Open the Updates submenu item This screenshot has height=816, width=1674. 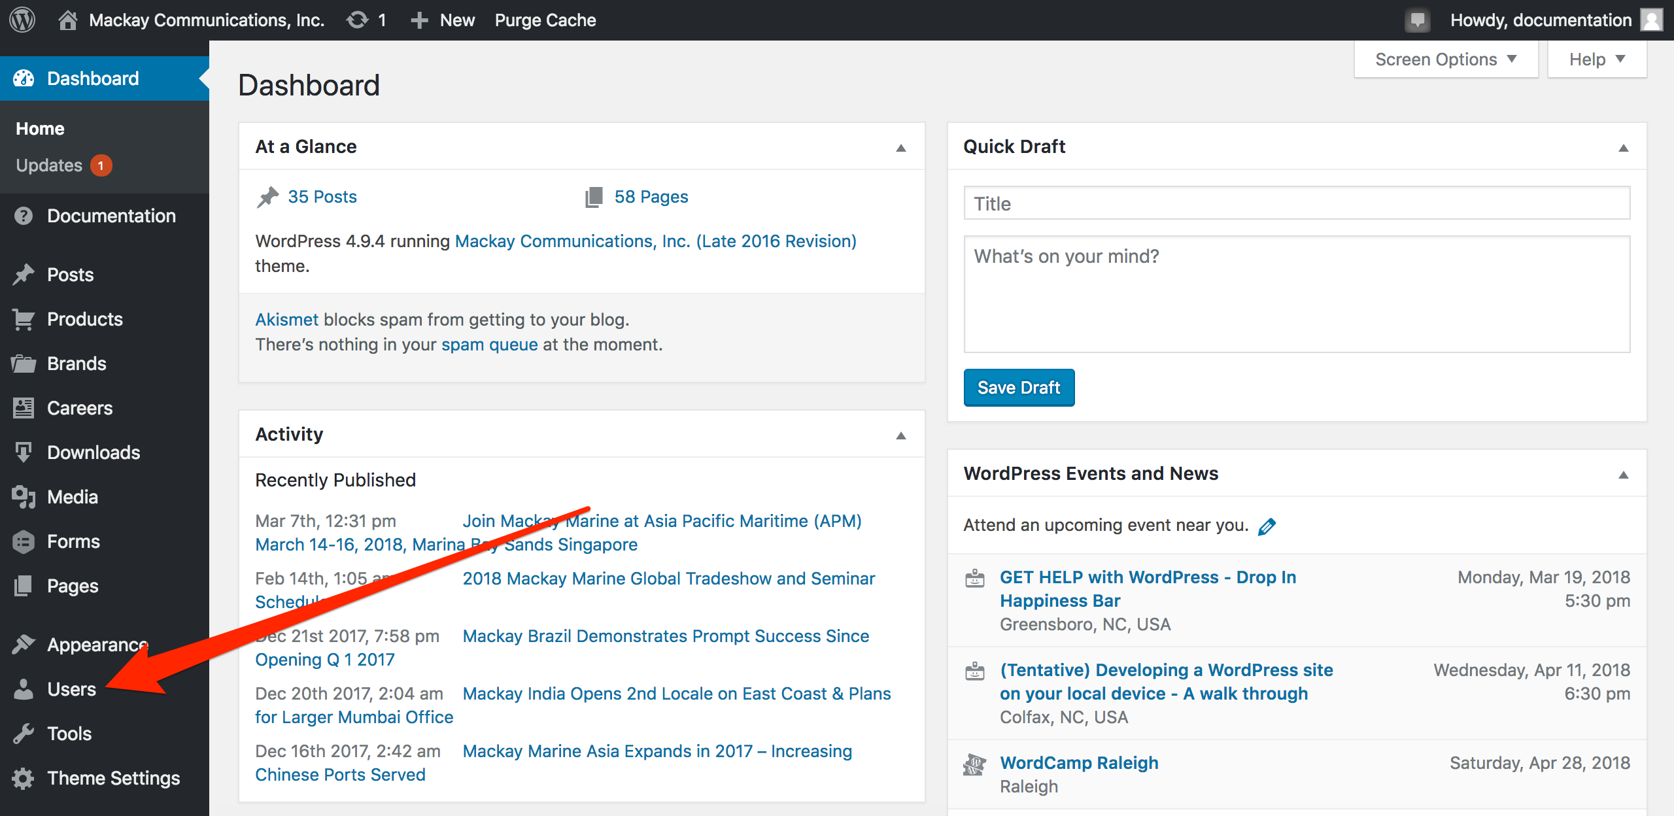(x=64, y=165)
